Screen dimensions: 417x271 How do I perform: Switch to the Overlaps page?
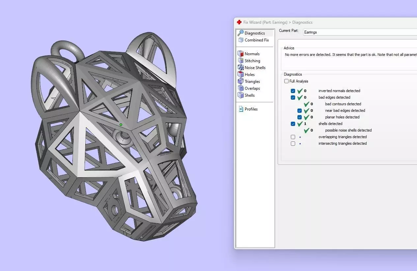pos(252,88)
